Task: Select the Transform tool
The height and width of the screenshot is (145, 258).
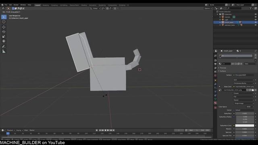Action: coord(4,41)
